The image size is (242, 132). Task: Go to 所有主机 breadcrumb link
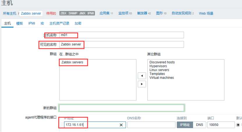10,13
